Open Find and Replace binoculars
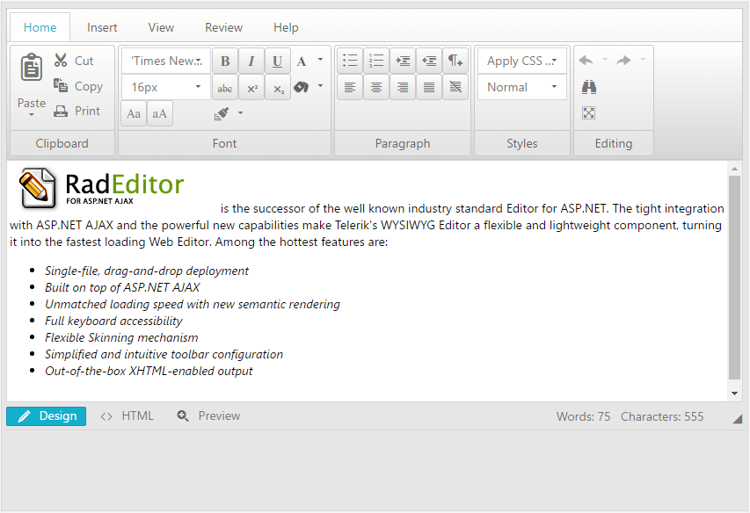 pos(589,87)
